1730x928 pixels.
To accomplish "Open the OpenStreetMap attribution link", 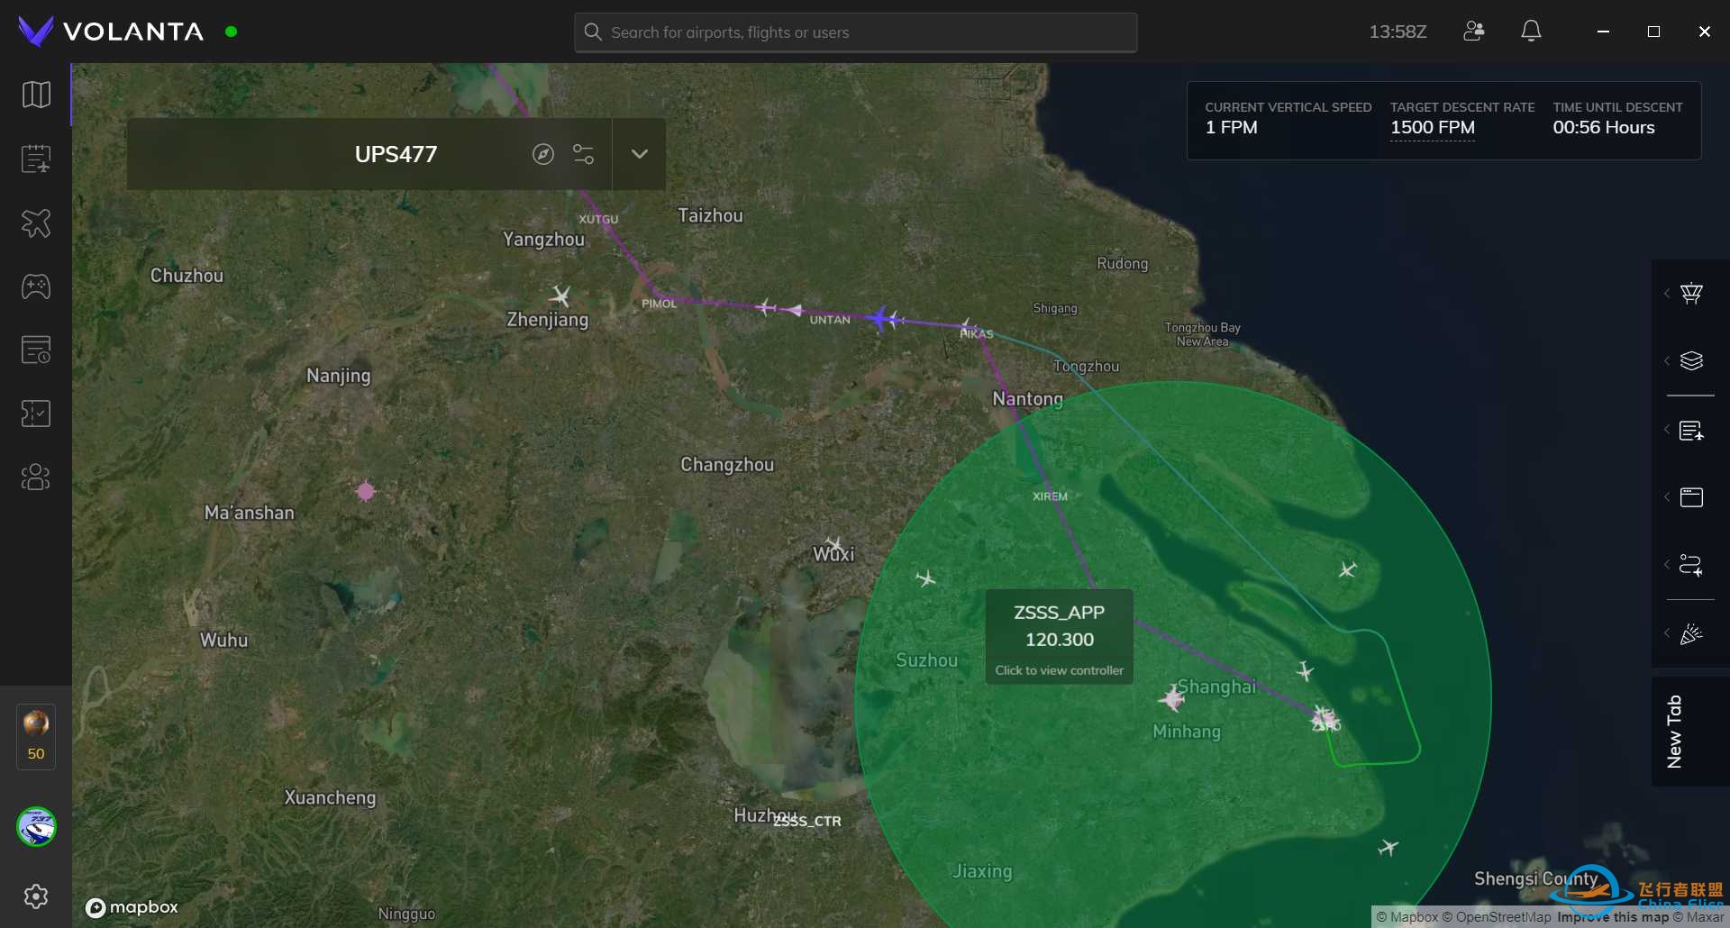I will click(x=1497, y=917).
